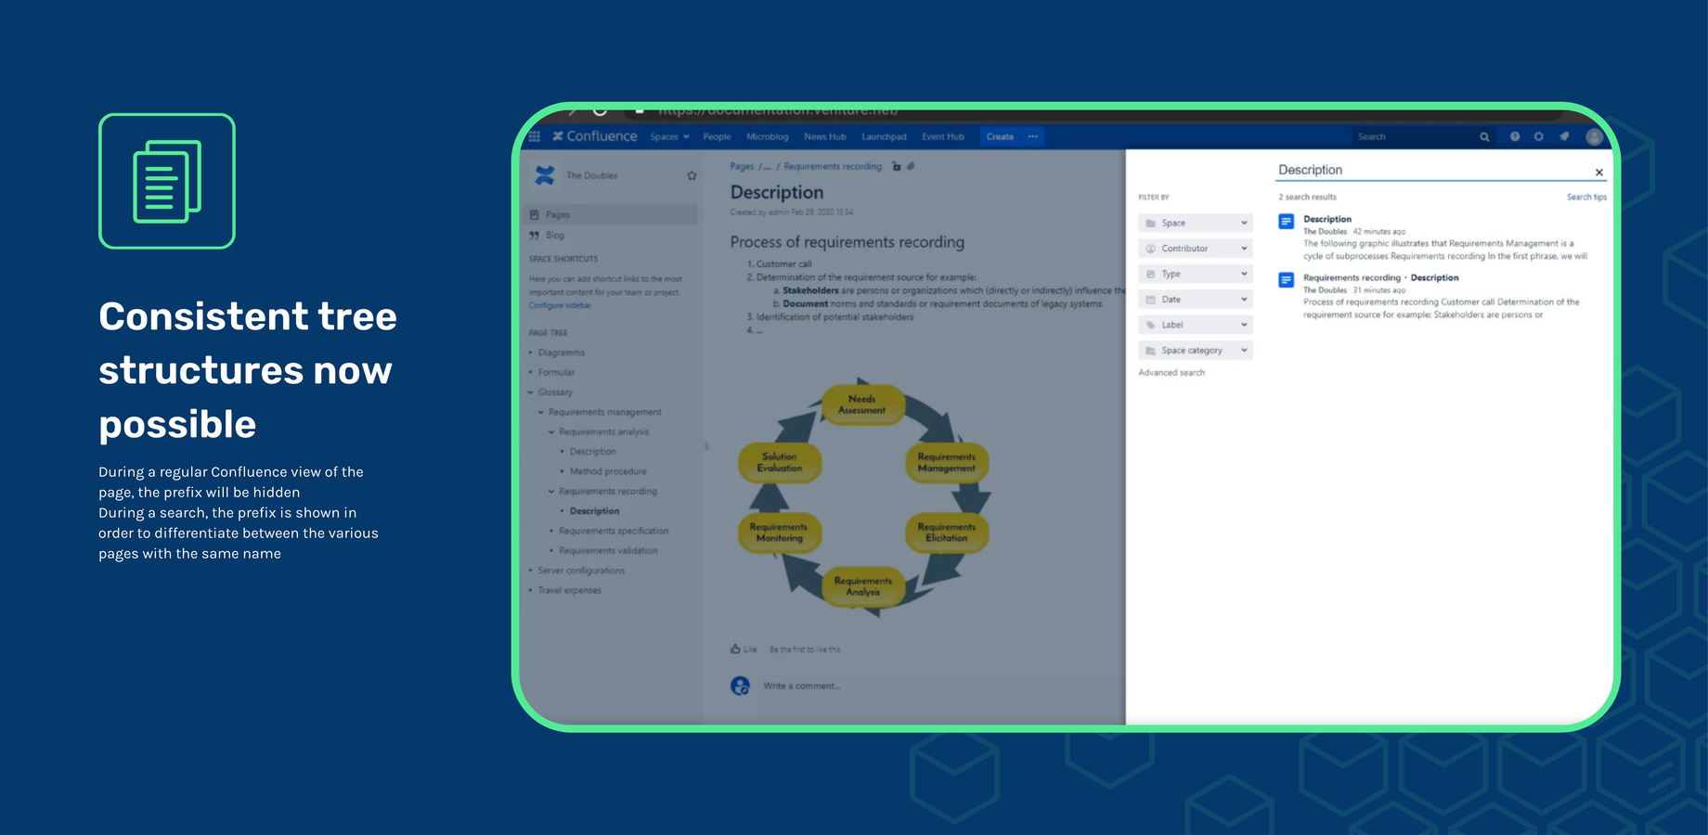Click the Create button
The image size is (1708, 835).
(x=1000, y=136)
